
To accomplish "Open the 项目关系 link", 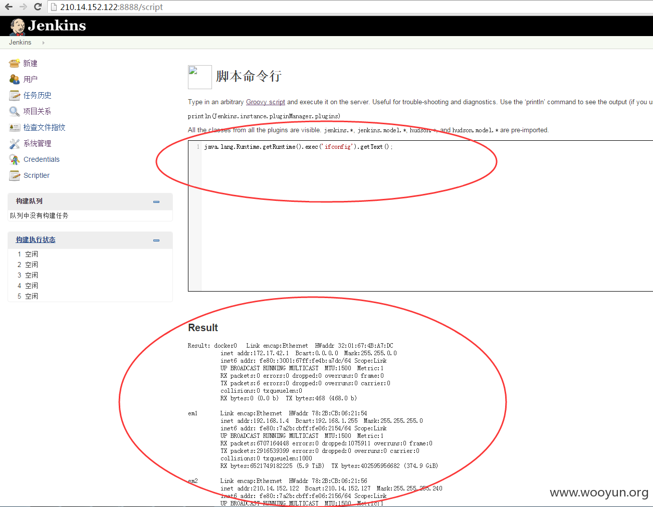I will pyautogui.click(x=37, y=111).
